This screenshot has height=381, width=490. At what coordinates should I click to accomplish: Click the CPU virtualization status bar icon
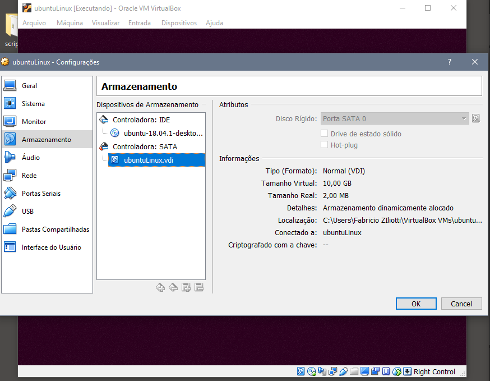386,371
